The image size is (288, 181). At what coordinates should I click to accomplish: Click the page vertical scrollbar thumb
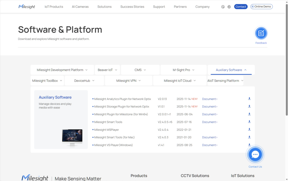click(x=287, y=60)
